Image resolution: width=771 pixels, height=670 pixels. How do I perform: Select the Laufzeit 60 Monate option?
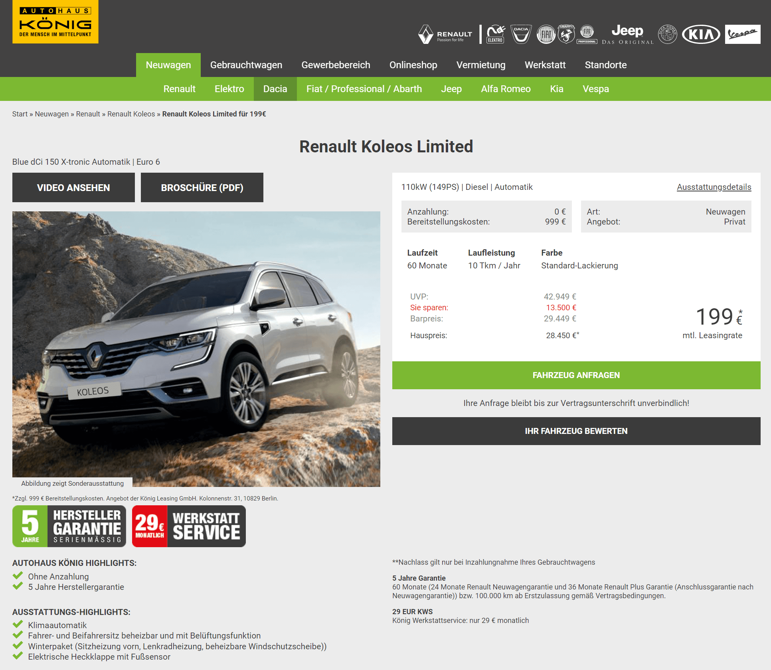point(427,266)
